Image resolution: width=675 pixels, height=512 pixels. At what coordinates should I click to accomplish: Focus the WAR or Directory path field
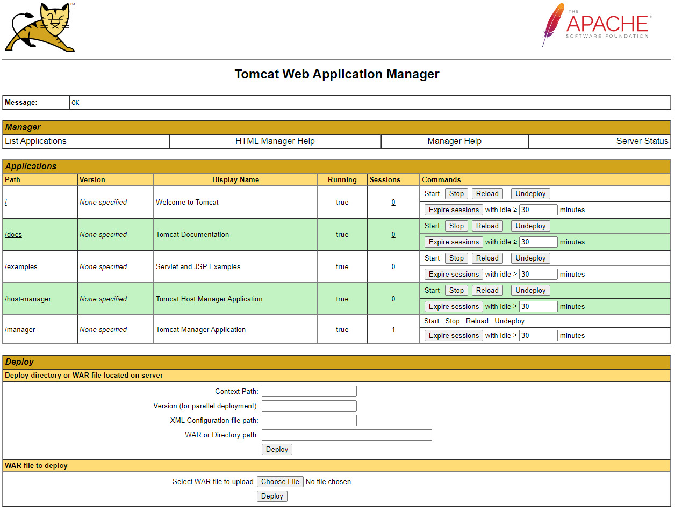347,435
